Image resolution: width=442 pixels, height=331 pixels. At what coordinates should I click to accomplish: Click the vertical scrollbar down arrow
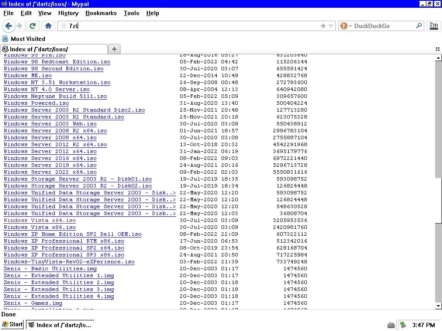coord(438,306)
